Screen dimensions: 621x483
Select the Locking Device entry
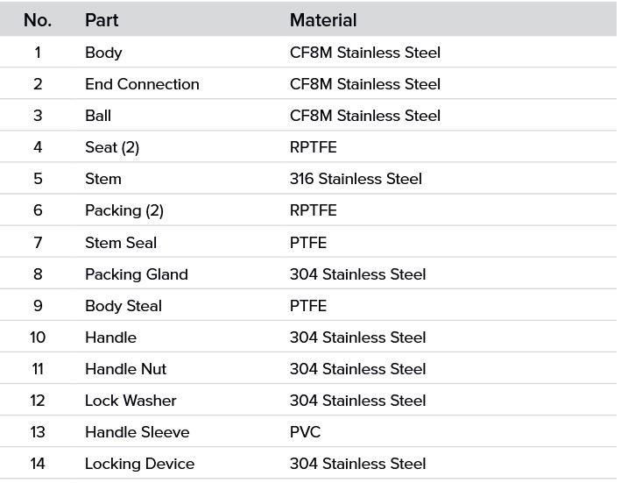[x=140, y=464]
